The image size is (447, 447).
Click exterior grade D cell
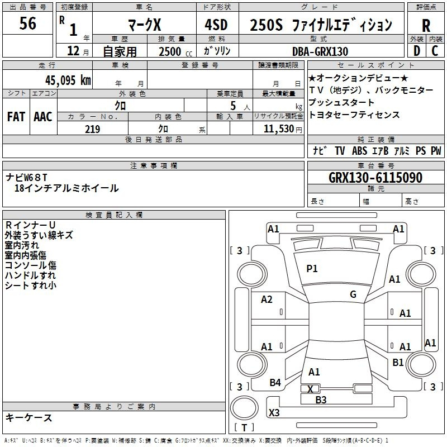[416, 51]
